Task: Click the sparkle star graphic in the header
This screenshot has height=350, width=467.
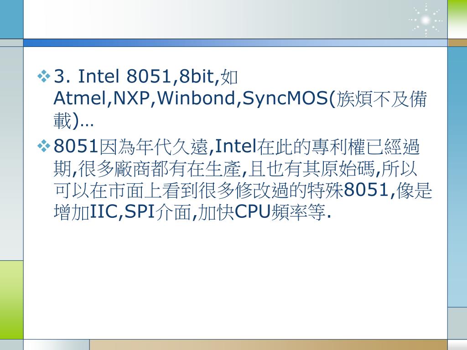Action: [425, 20]
